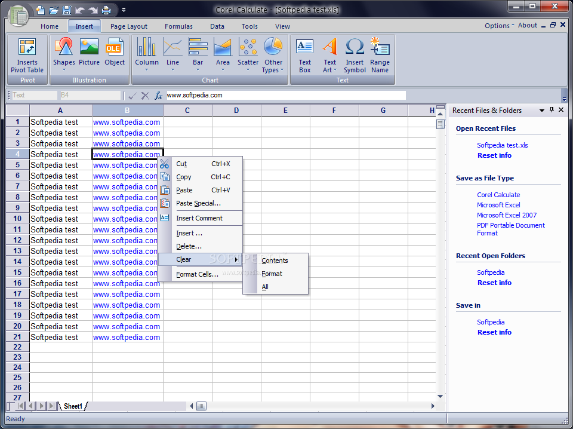The width and height of the screenshot is (573, 429).
Task: Click the horizontal scrollbar right arrow
Action: tap(433, 406)
